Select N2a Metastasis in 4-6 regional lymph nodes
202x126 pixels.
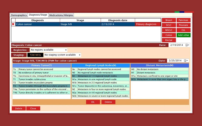click(100, 93)
